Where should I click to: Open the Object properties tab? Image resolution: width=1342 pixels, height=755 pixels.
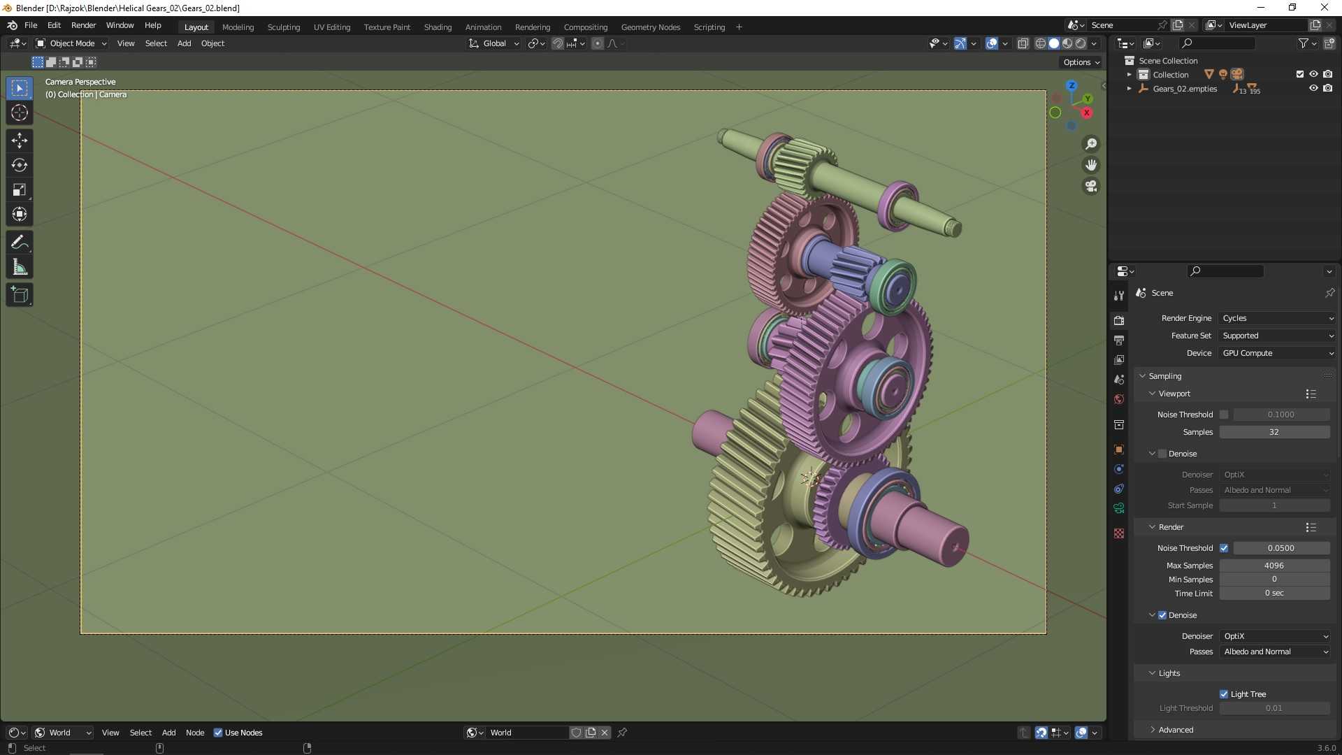(x=1119, y=450)
